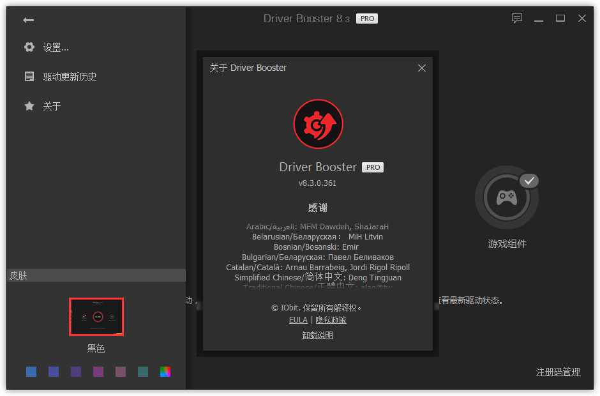Open the 设置... menu item

tap(56, 47)
